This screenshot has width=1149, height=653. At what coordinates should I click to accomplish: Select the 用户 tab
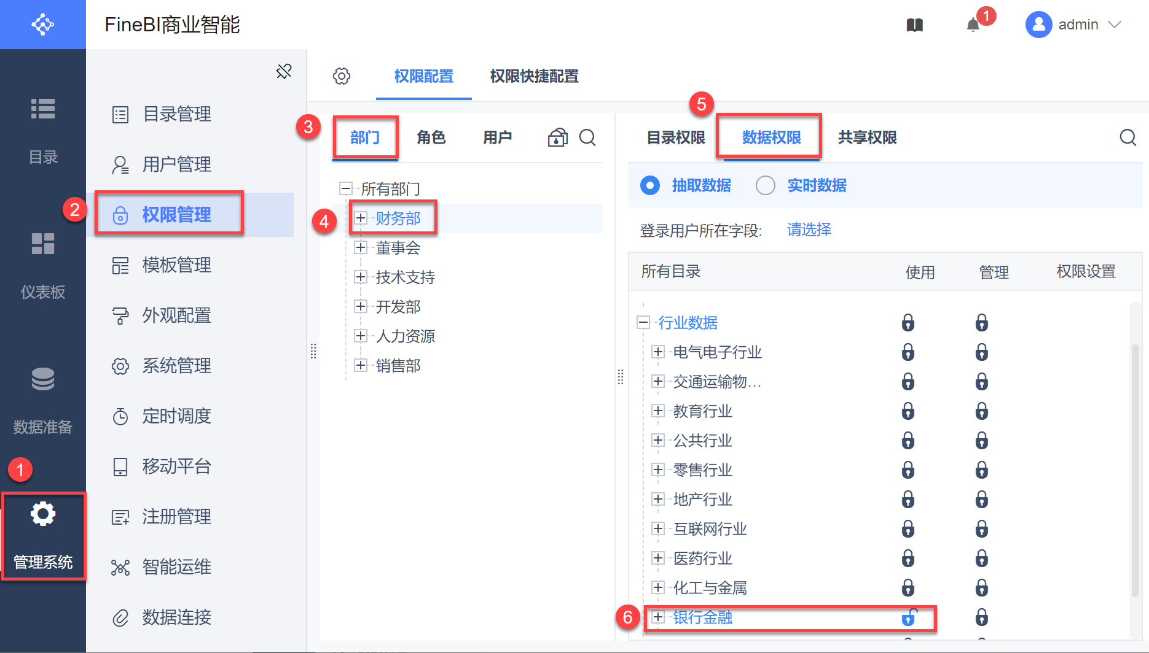point(498,137)
